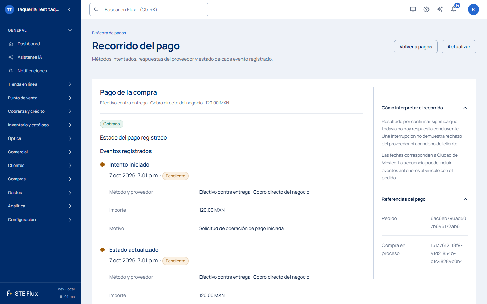Open the Compras menu item
Image resolution: width=487 pixels, height=304 pixels.
pos(41,179)
